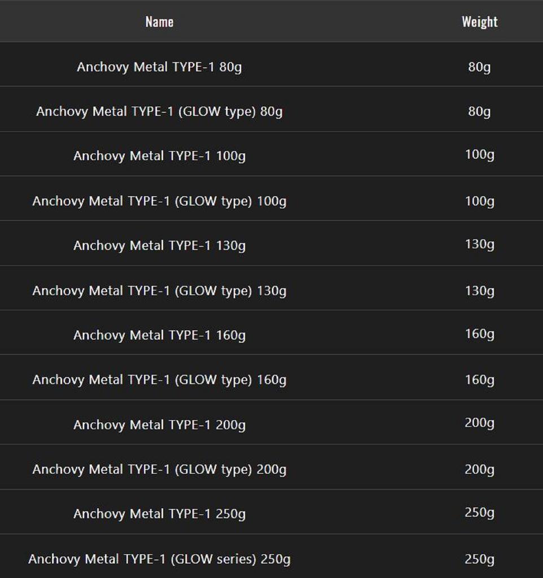Choose Anchovy Metal TYPE-1 (GLOW type) 200g
543x578 pixels.
click(x=159, y=470)
